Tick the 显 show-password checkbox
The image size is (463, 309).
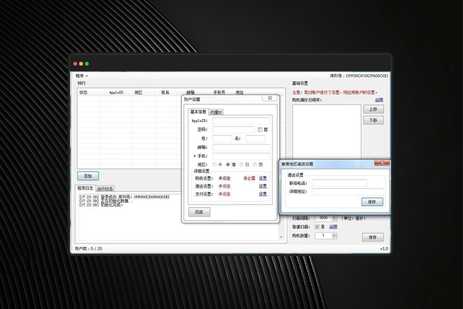[x=260, y=129]
